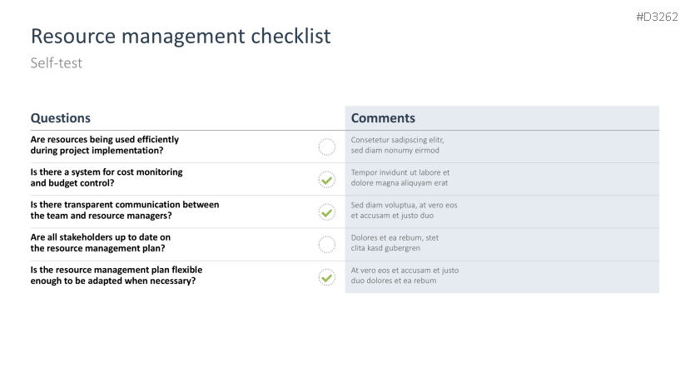Uncheck the flexible plan checkbox
This screenshot has width=690, height=388.
point(327,277)
